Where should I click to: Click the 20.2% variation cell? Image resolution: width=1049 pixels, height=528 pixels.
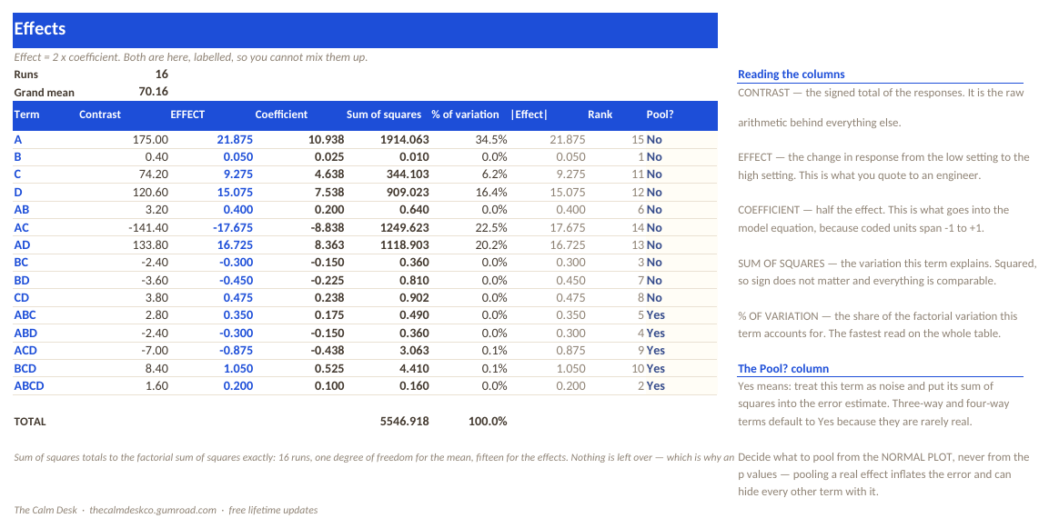(x=491, y=245)
